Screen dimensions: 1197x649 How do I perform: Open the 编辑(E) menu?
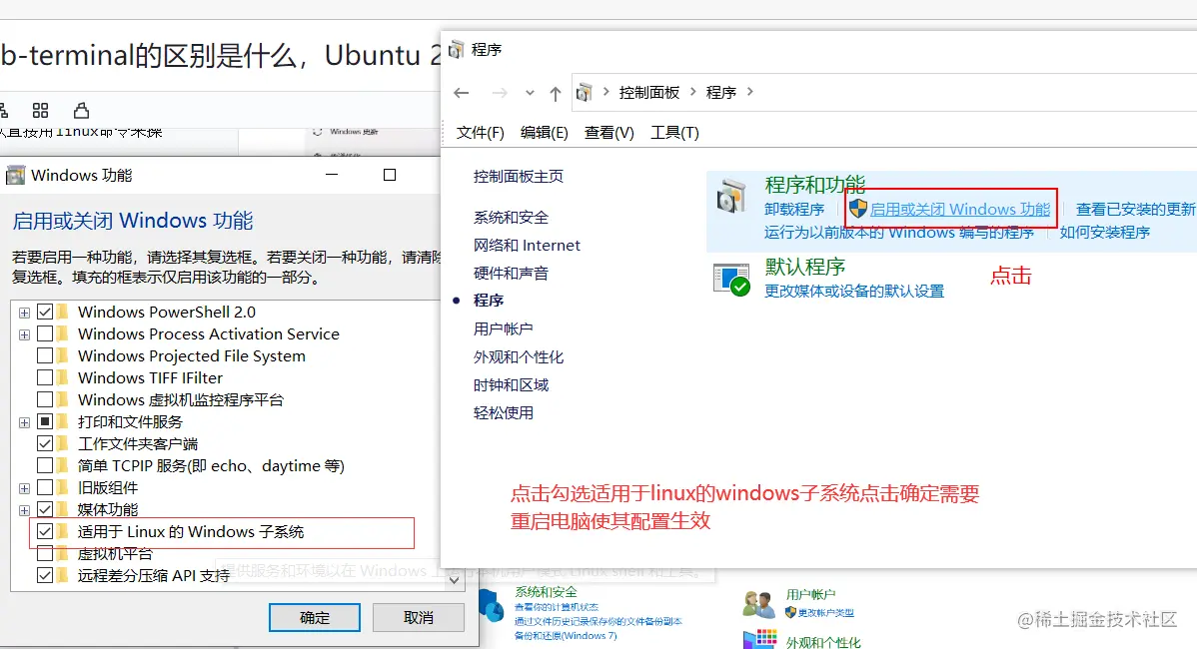click(545, 133)
